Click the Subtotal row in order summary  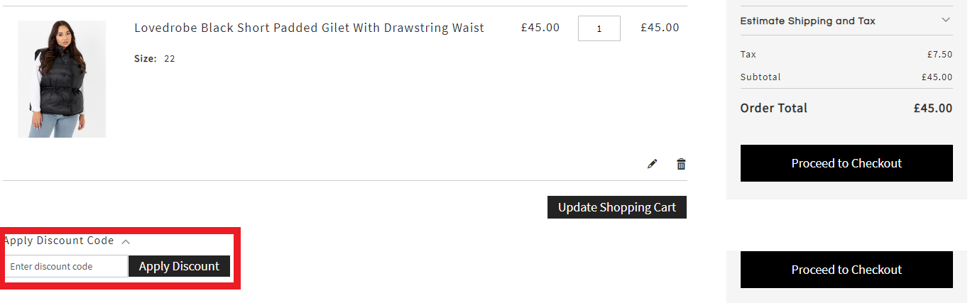846,77
